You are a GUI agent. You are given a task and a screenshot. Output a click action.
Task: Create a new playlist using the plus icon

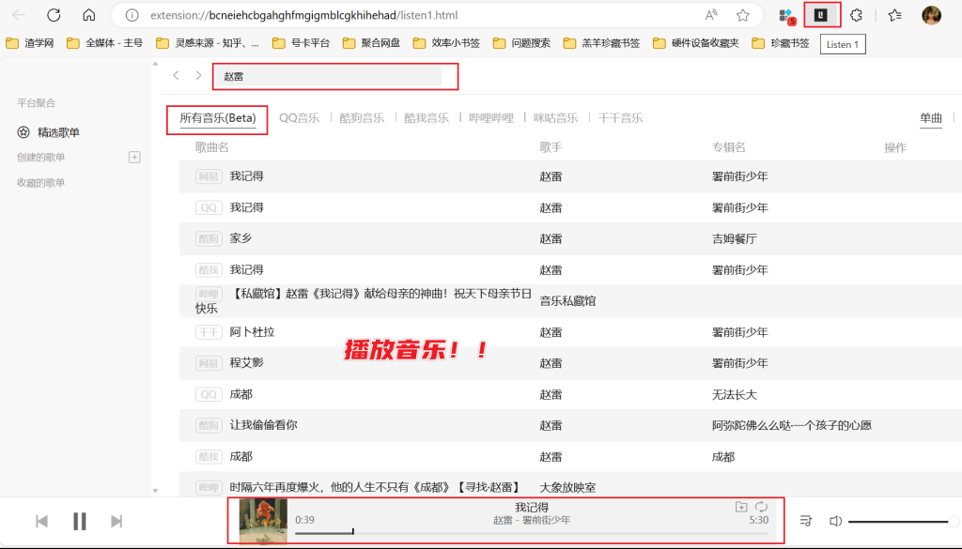134,157
